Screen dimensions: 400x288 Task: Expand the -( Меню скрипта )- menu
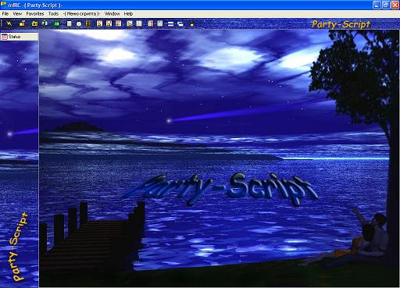pos(81,13)
